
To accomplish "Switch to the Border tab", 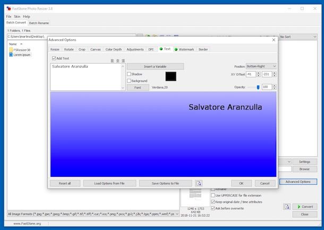I will pos(203,49).
